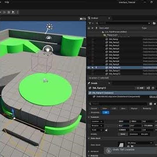Set Mobility to Movable

click(x=144, y=134)
